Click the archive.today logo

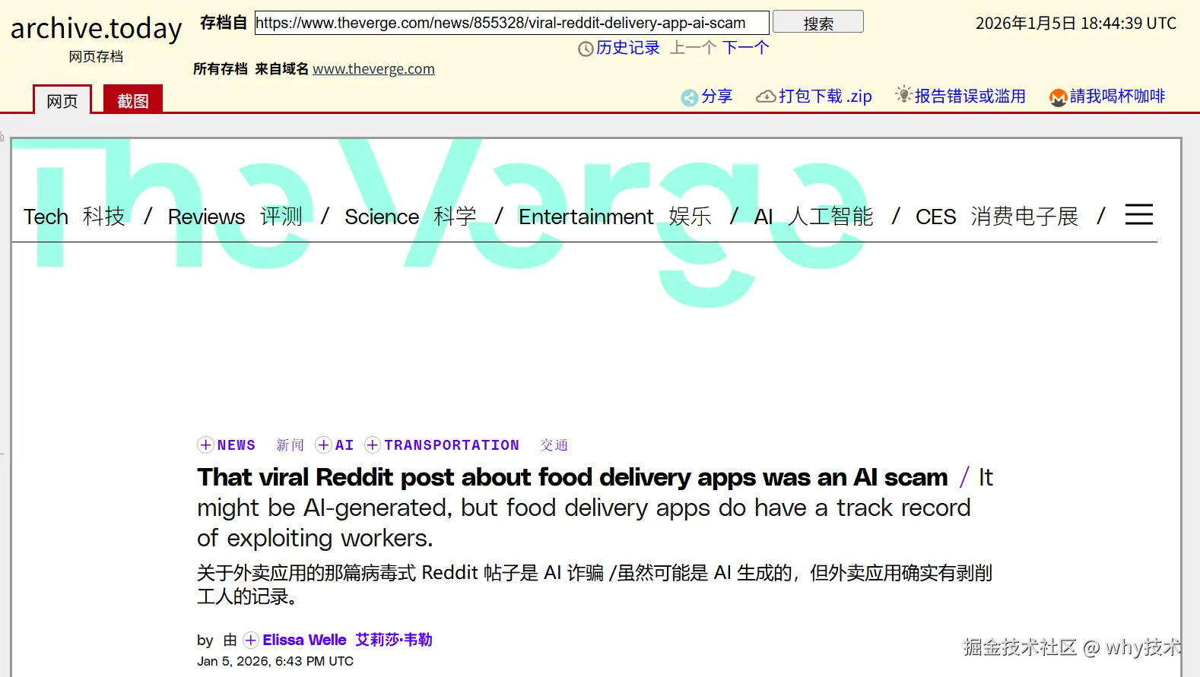coord(96,29)
